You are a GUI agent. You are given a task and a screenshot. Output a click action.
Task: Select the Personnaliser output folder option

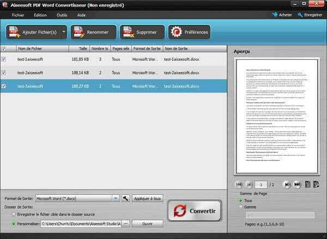pyautogui.click(x=14, y=224)
